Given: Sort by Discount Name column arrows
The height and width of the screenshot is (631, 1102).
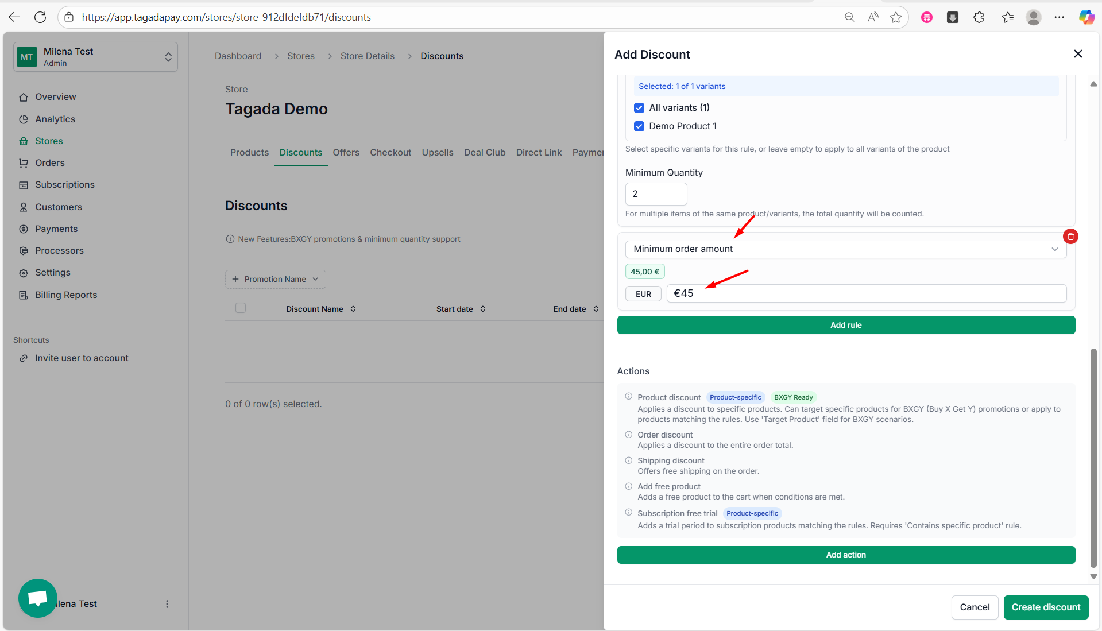Looking at the screenshot, I should [x=353, y=309].
